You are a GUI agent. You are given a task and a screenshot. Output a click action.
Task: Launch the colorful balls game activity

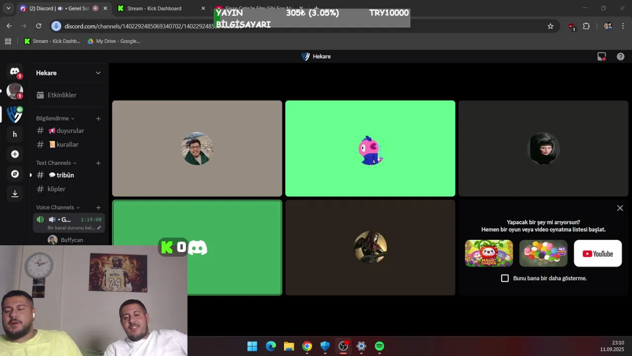[x=543, y=253]
